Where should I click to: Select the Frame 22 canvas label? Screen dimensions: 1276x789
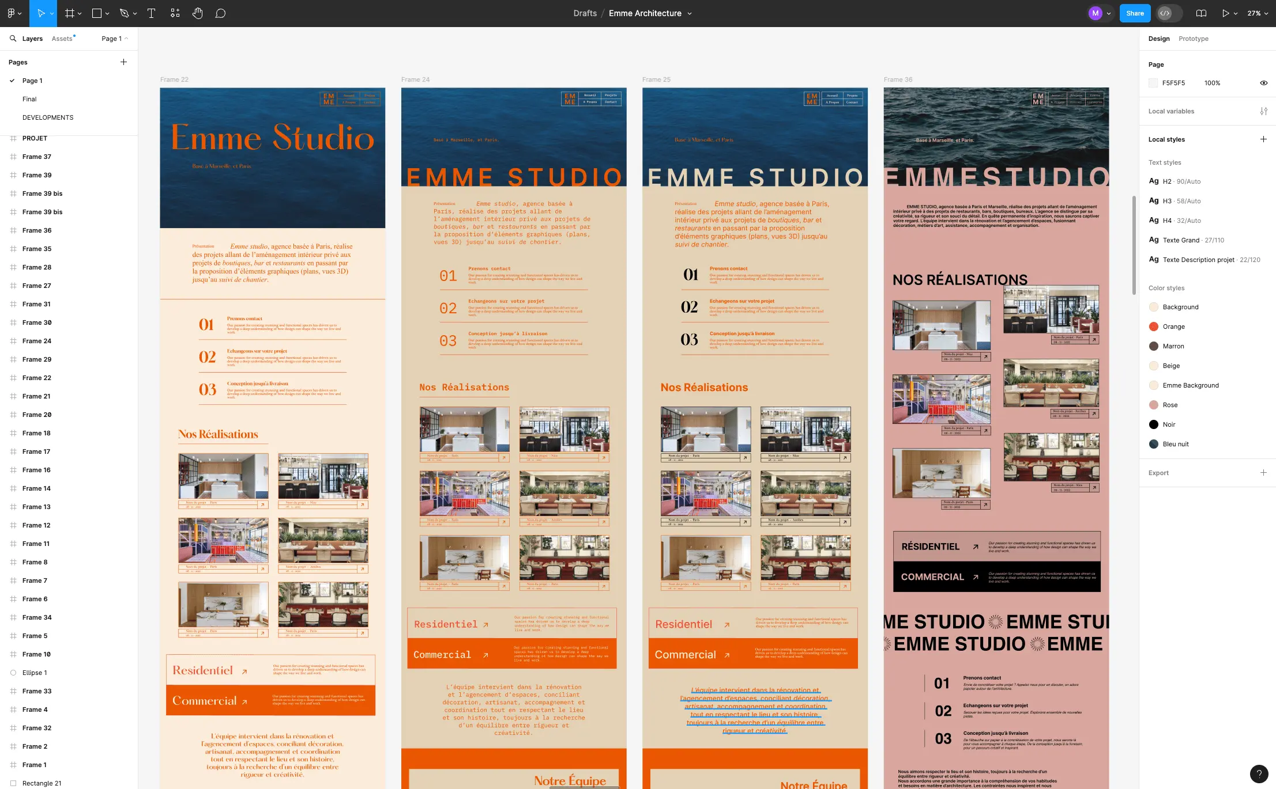tap(174, 79)
